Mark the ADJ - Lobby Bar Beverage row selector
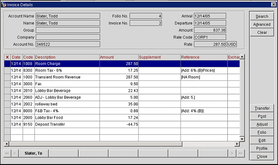This screenshot has width=278, height=165. pyautogui.click(x=7, y=97)
